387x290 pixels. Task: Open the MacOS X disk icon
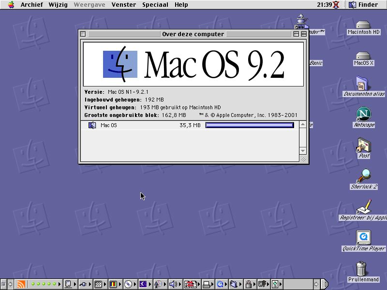363,56
